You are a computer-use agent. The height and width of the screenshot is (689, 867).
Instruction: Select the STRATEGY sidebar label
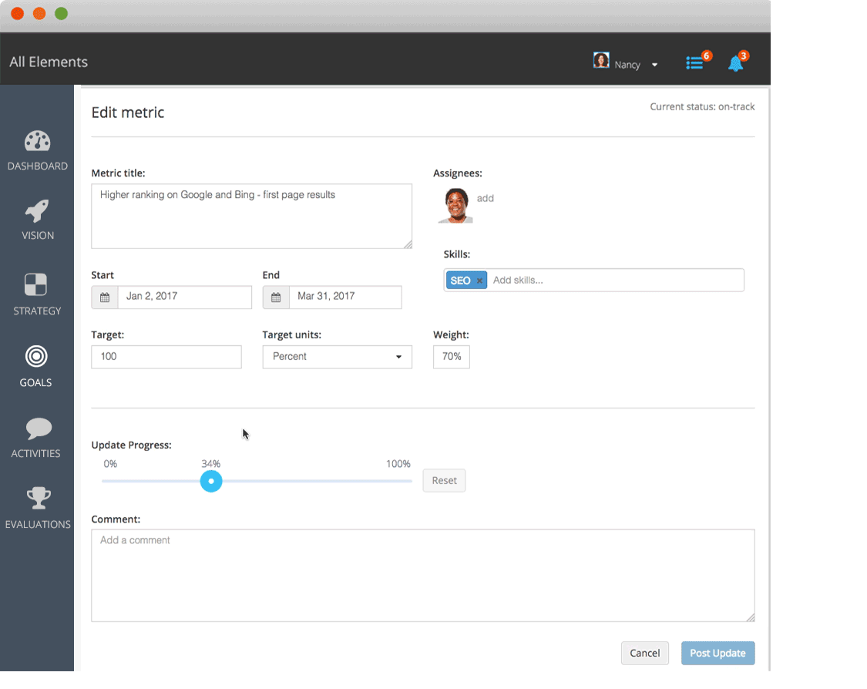coord(37,311)
